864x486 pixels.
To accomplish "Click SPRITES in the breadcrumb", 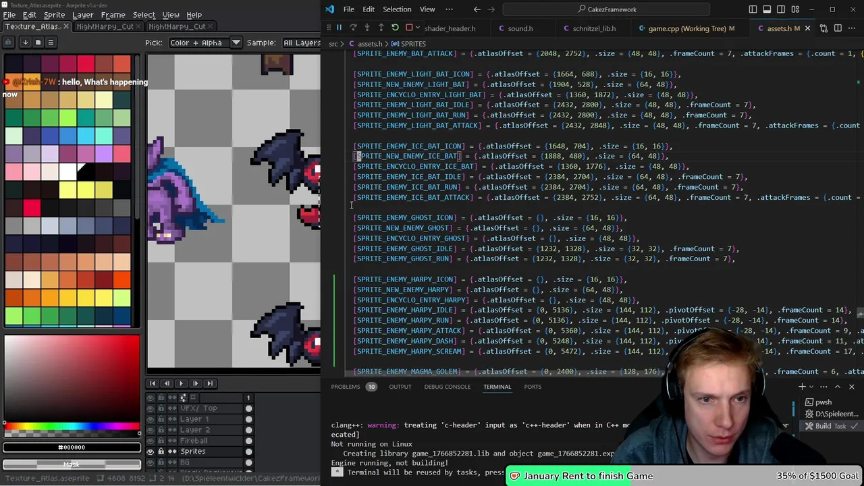I will coord(413,44).
